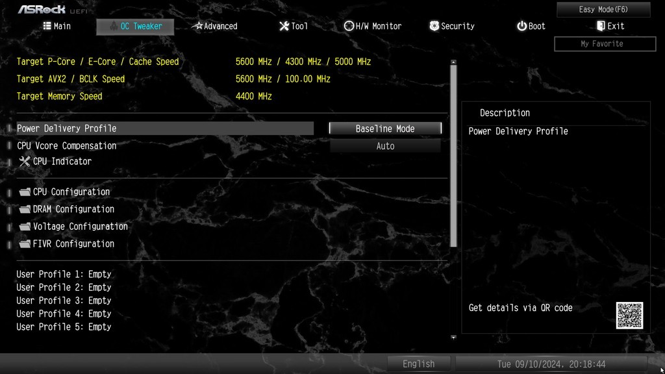Click the settings list scrollbar thumb
This screenshot has height=374, width=665.
453,156
